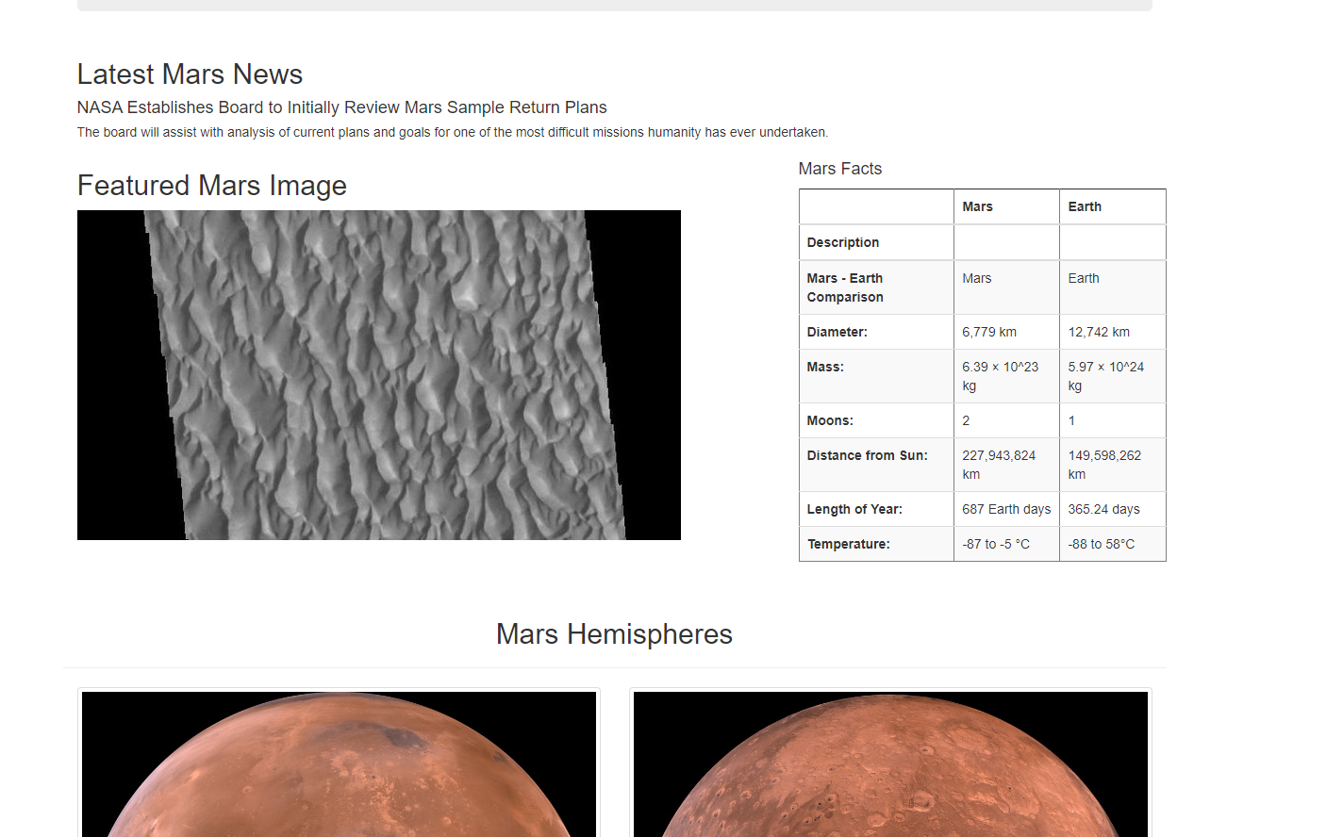Click the "Mass:" row label
This screenshot has width=1343, height=837.
pyautogui.click(x=825, y=367)
